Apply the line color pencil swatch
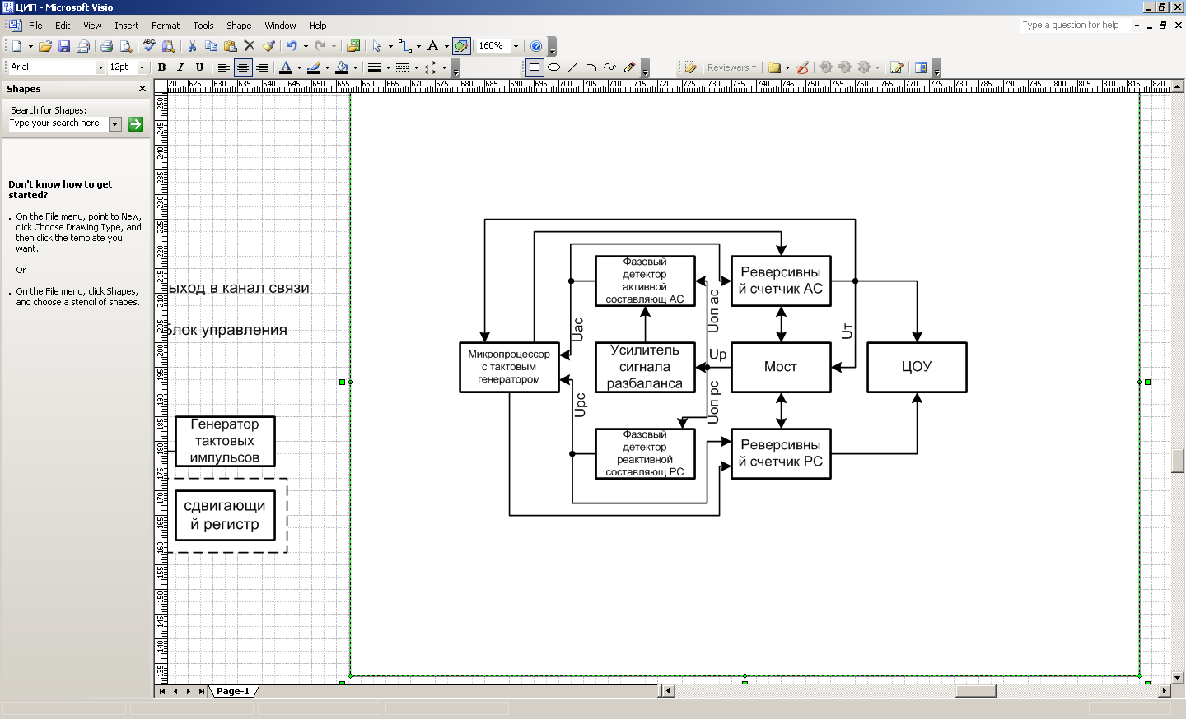Image resolution: width=1186 pixels, height=719 pixels. pos(314,67)
